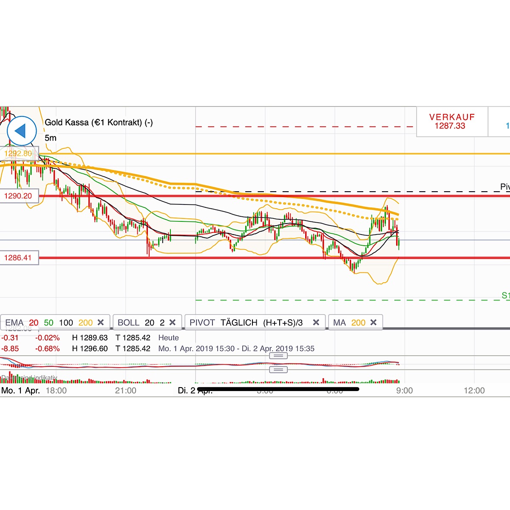Click the lower drag-handle icon above the volume pane
This screenshot has width=510, height=510.
click(x=278, y=369)
